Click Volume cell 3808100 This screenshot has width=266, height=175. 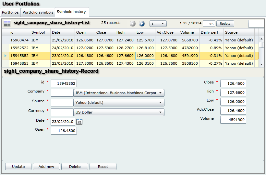[189, 63]
